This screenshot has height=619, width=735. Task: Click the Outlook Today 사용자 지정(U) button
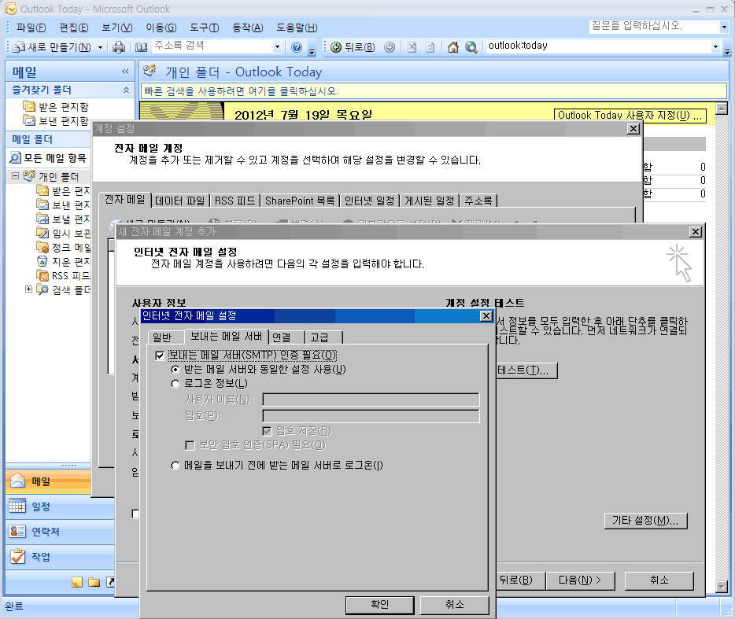point(630,116)
